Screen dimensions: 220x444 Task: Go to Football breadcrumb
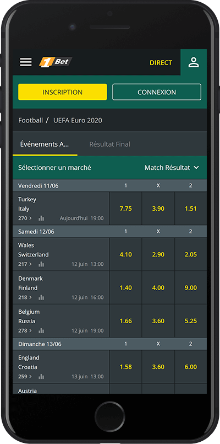click(x=30, y=120)
